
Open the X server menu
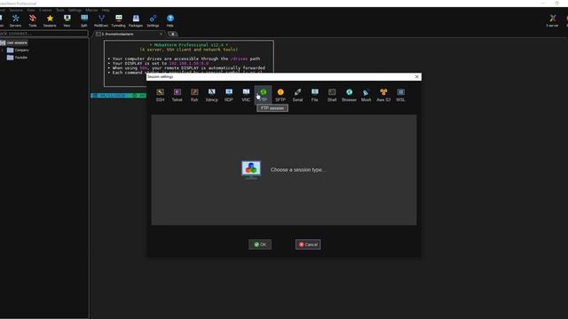pos(45,10)
